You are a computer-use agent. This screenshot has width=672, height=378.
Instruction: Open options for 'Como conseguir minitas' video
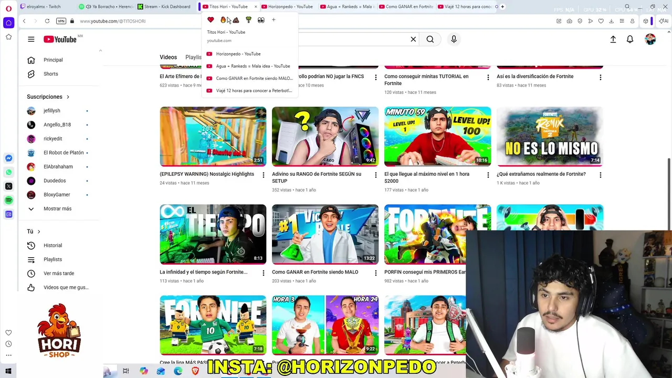(488, 77)
